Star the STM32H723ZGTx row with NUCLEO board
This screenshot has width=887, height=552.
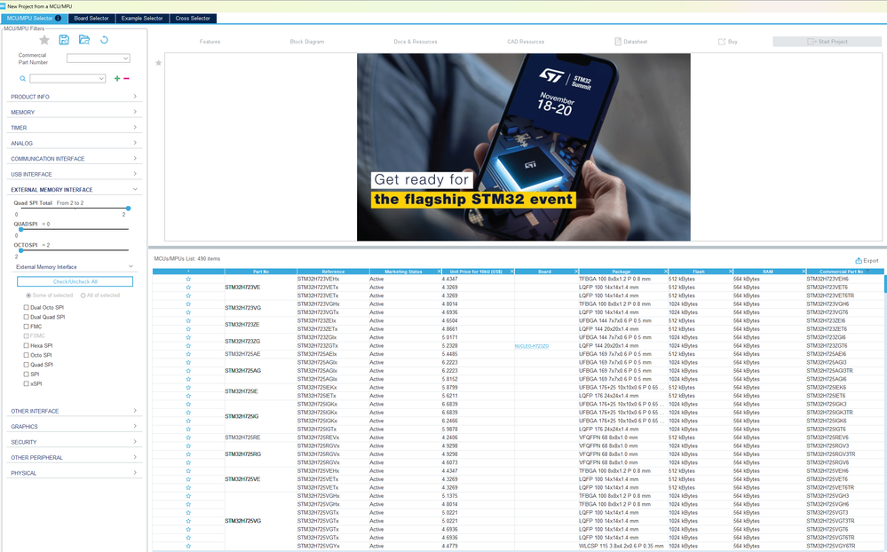(188, 345)
